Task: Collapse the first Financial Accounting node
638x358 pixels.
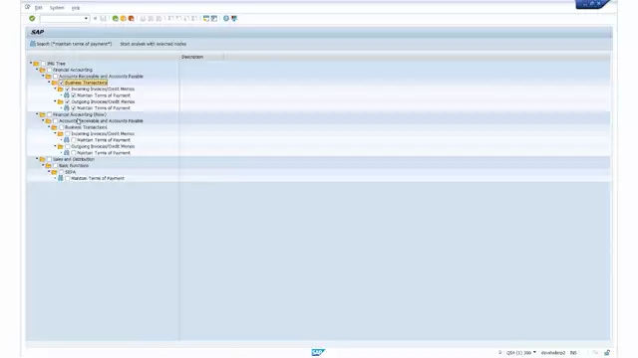Action: [37, 70]
